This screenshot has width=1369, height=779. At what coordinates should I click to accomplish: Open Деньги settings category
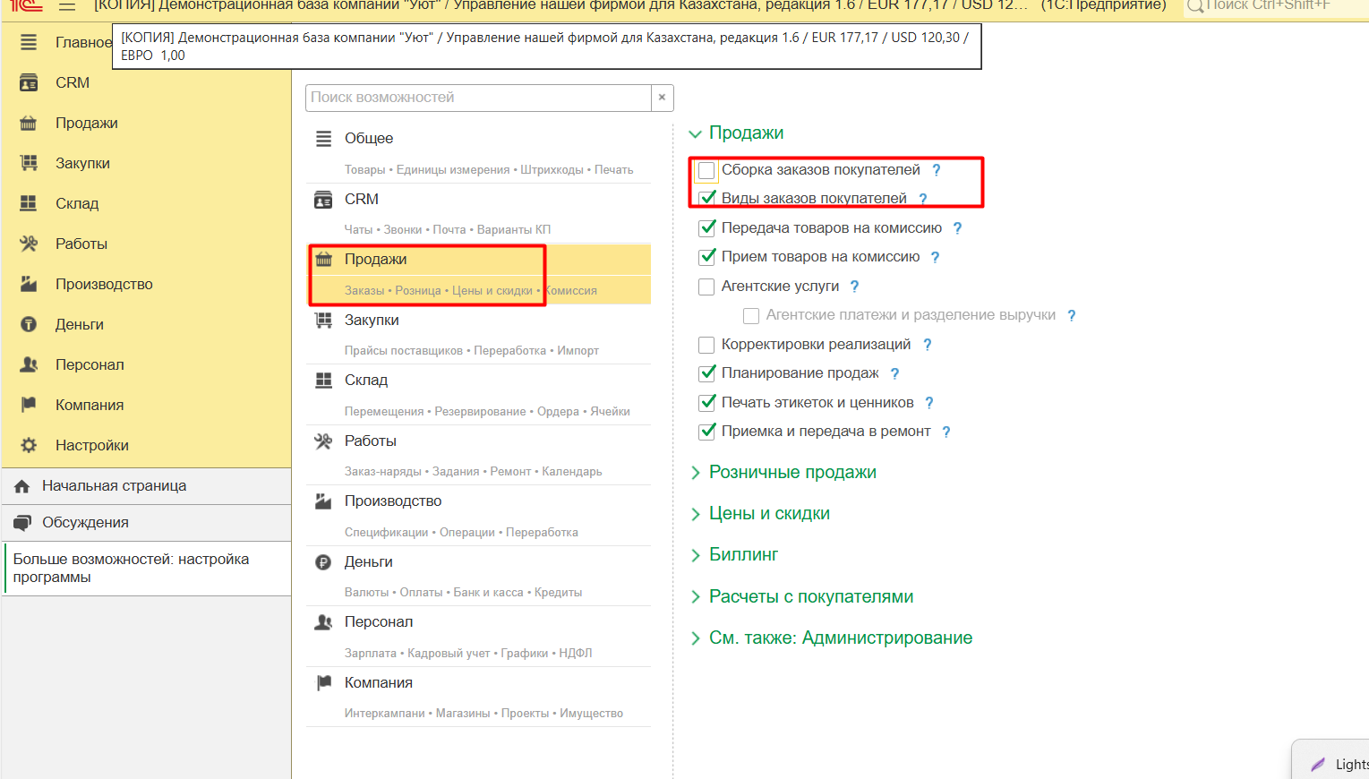click(478, 576)
